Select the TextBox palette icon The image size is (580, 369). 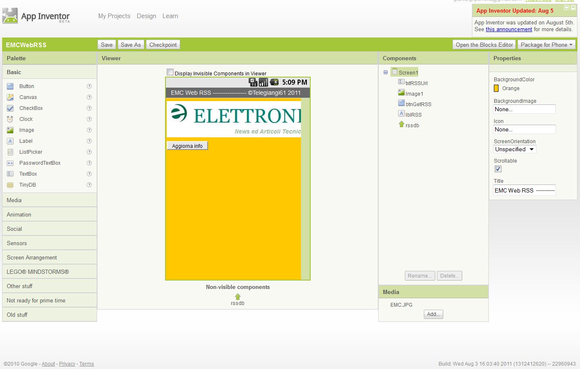(10, 174)
